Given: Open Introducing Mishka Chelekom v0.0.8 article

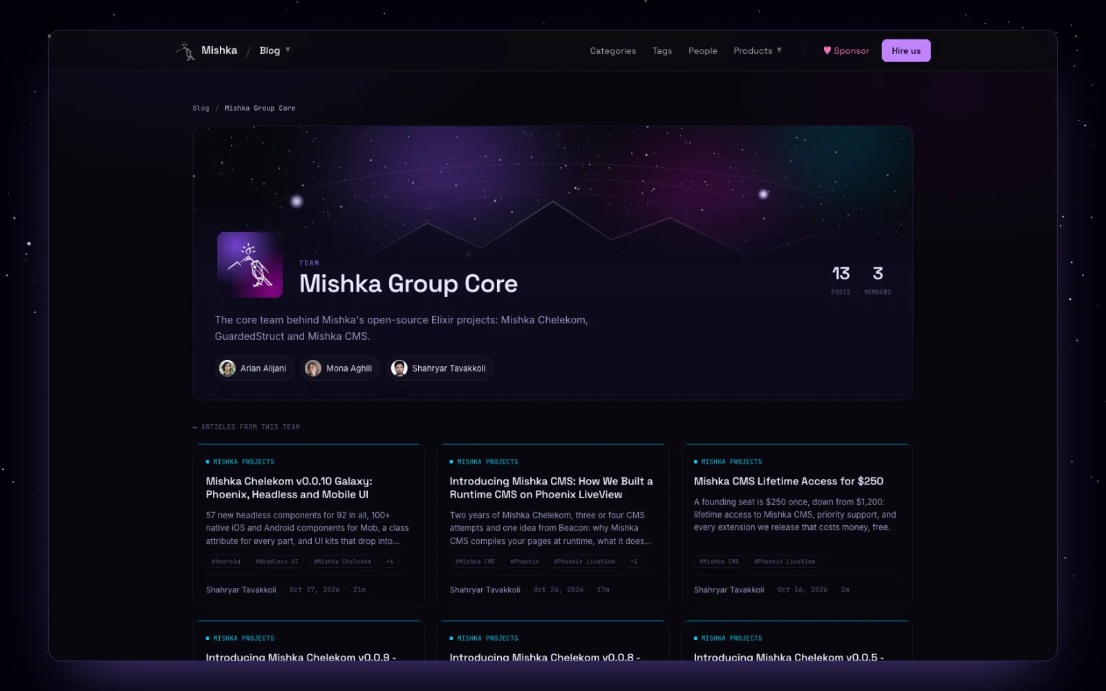Looking at the screenshot, I should 545,656.
